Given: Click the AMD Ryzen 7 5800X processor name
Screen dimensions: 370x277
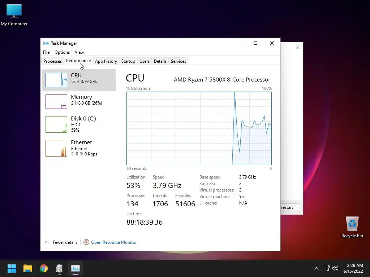Looking at the screenshot, I should (222, 80).
